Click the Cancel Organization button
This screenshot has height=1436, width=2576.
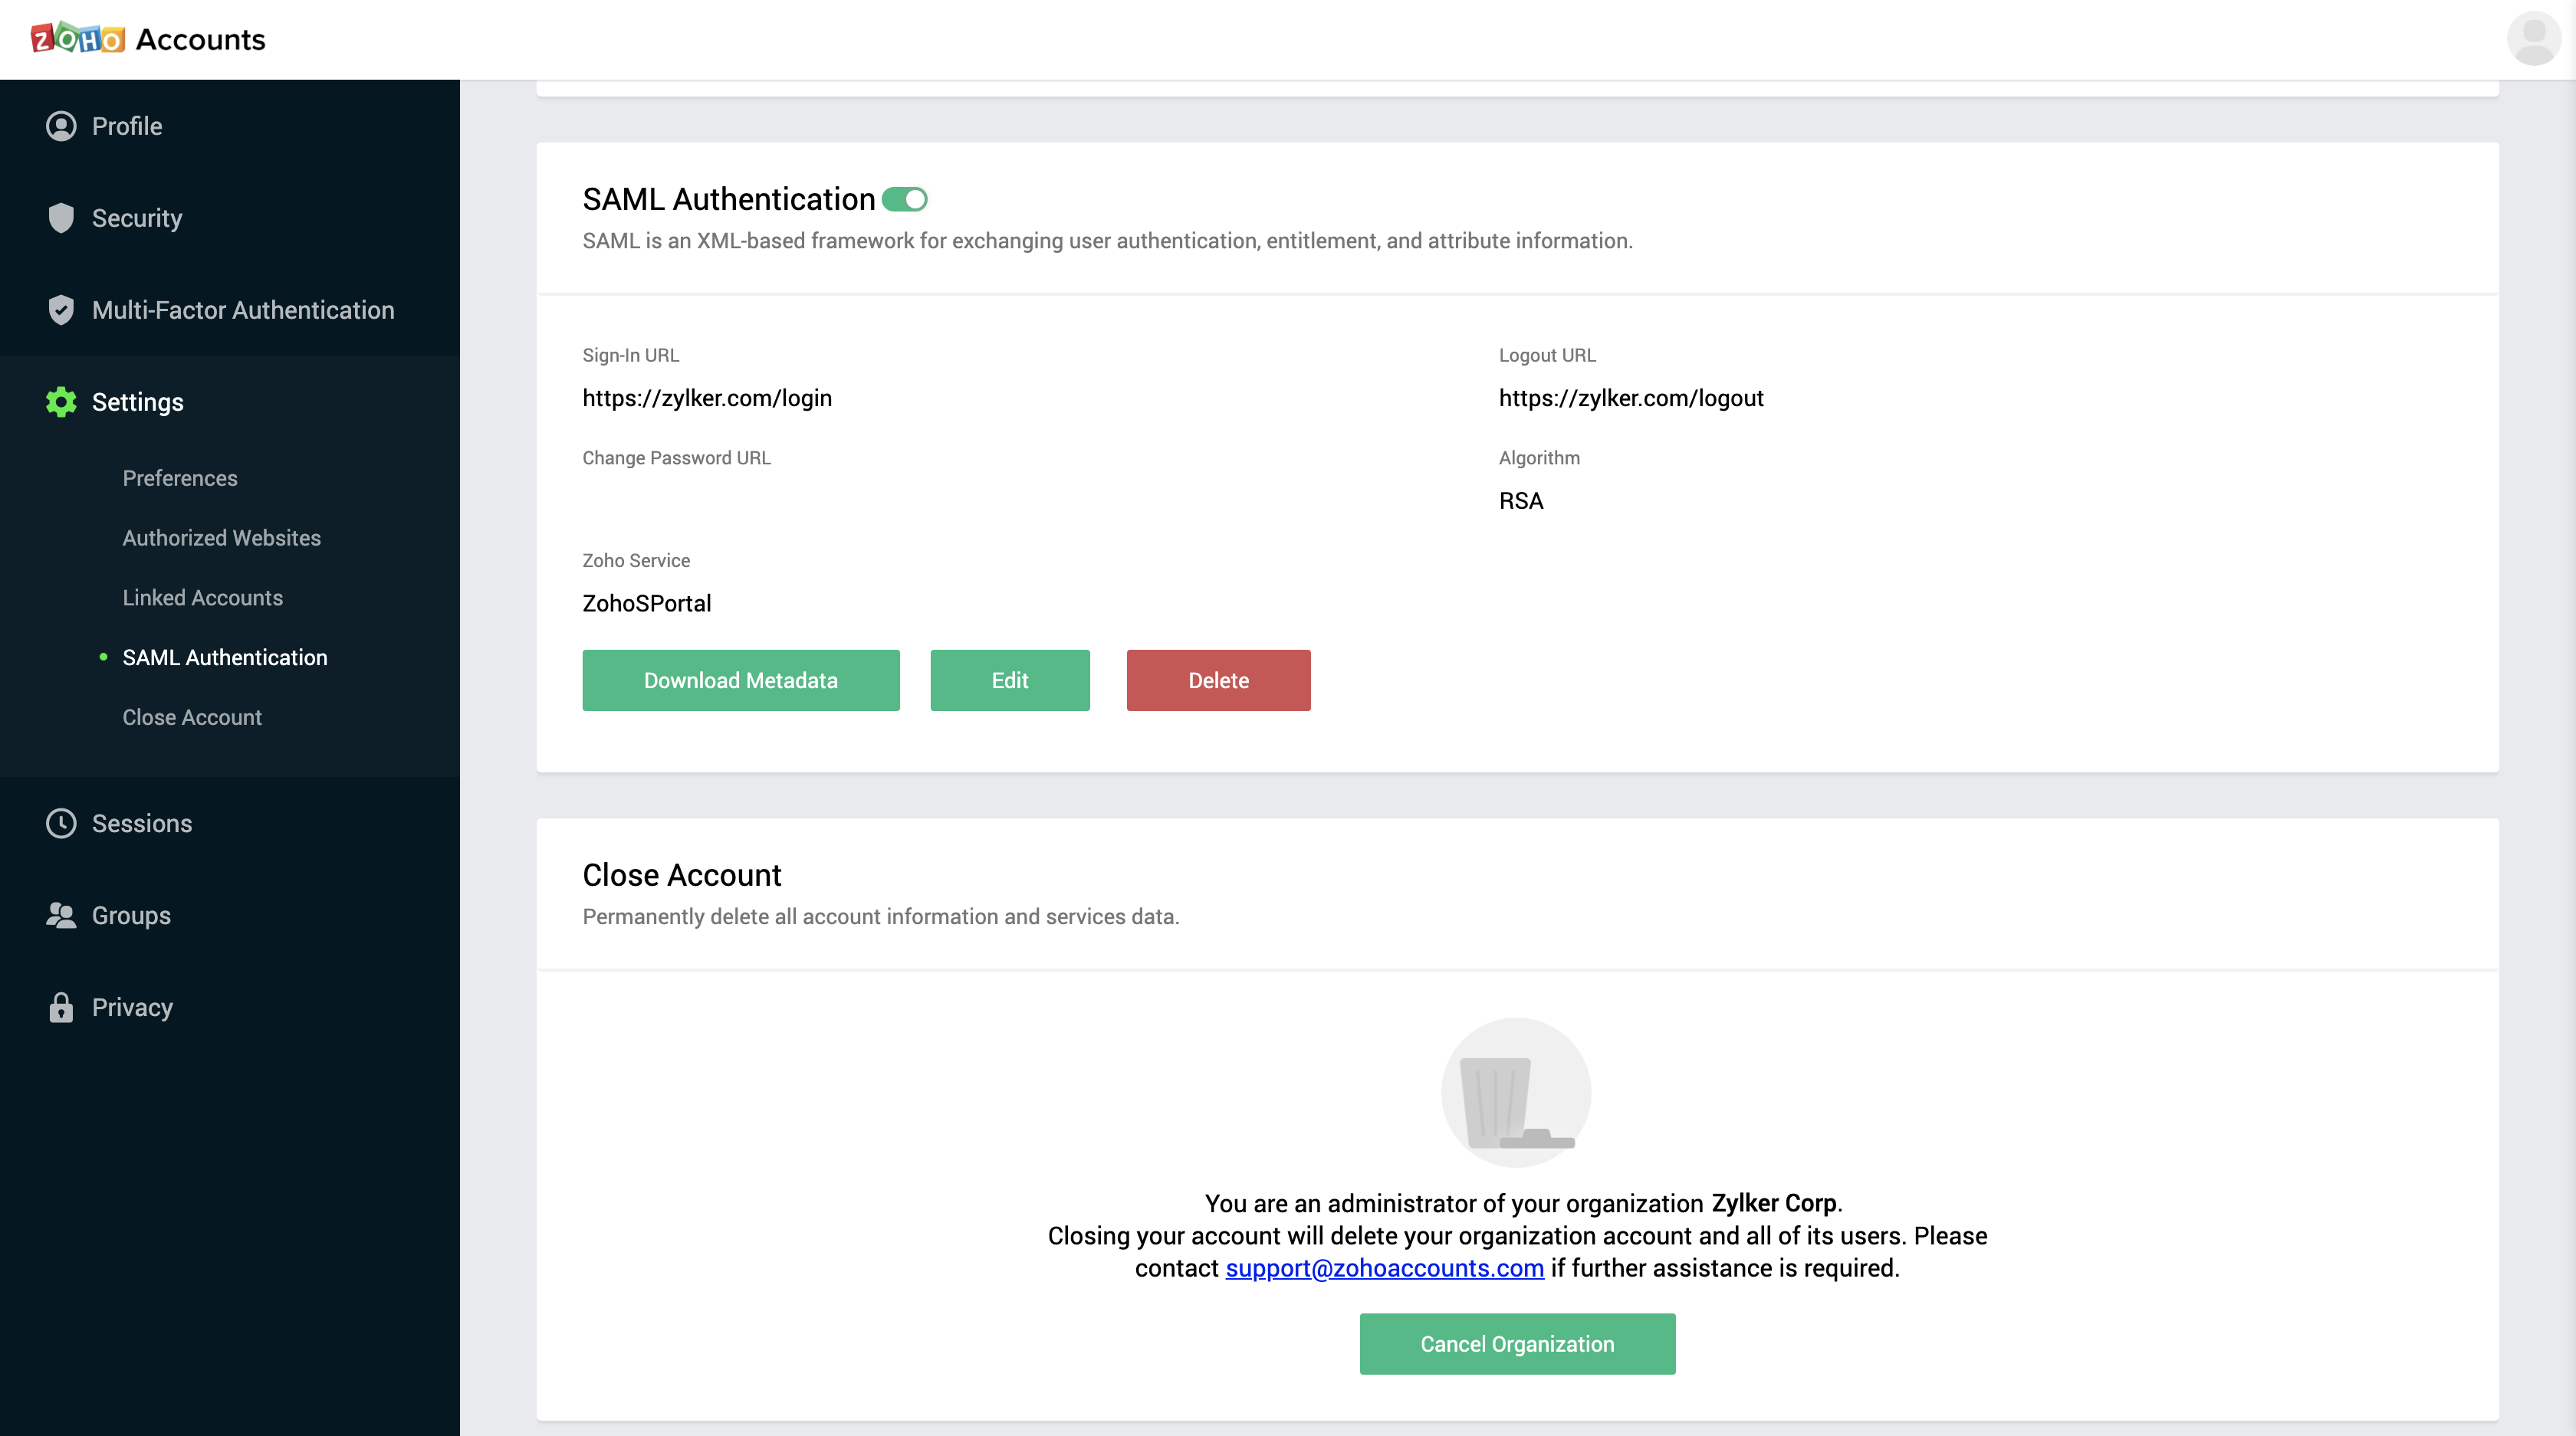pyautogui.click(x=1517, y=1344)
